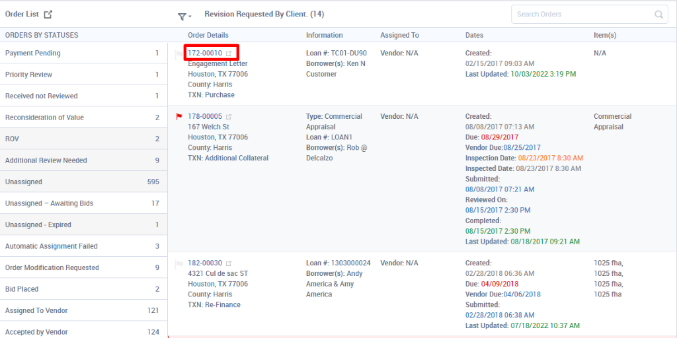Click Loan #: 1303000024
Viewport: 677px width, 338px height.
[x=338, y=263]
